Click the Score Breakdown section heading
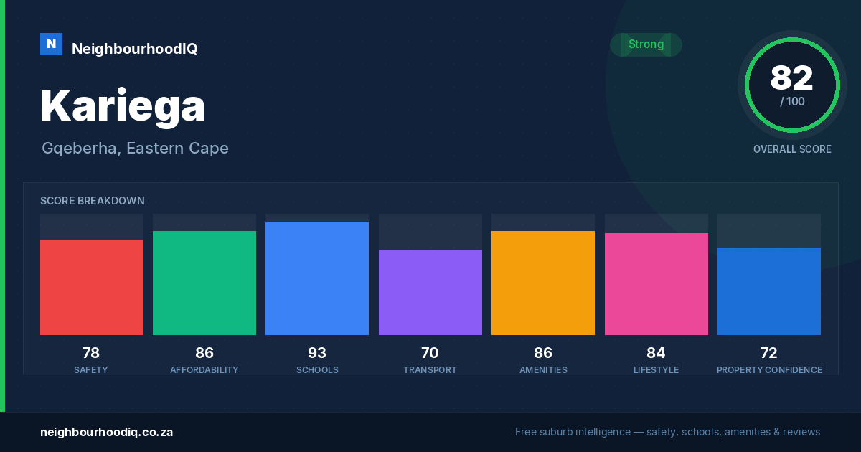 (x=93, y=201)
